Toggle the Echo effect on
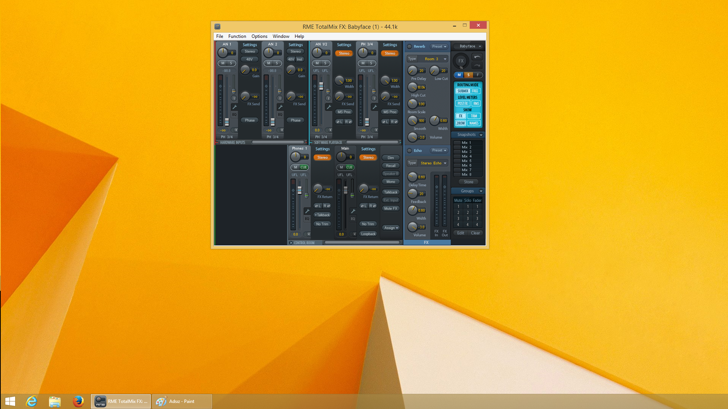This screenshot has width=728, height=409. 409,151
